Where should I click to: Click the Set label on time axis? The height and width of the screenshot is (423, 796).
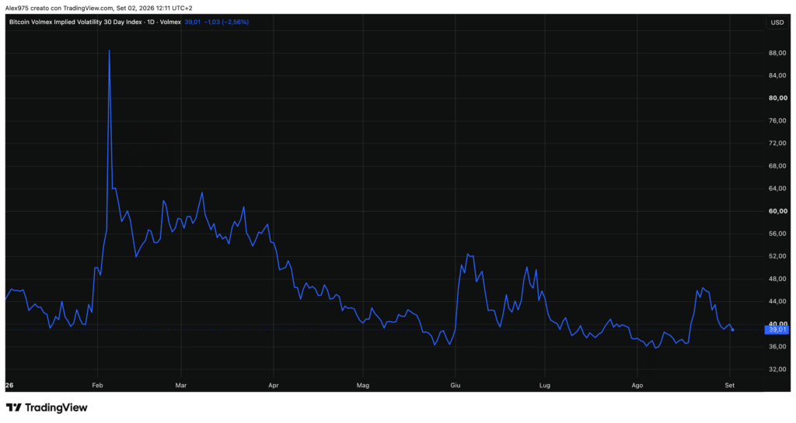click(x=729, y=386)
